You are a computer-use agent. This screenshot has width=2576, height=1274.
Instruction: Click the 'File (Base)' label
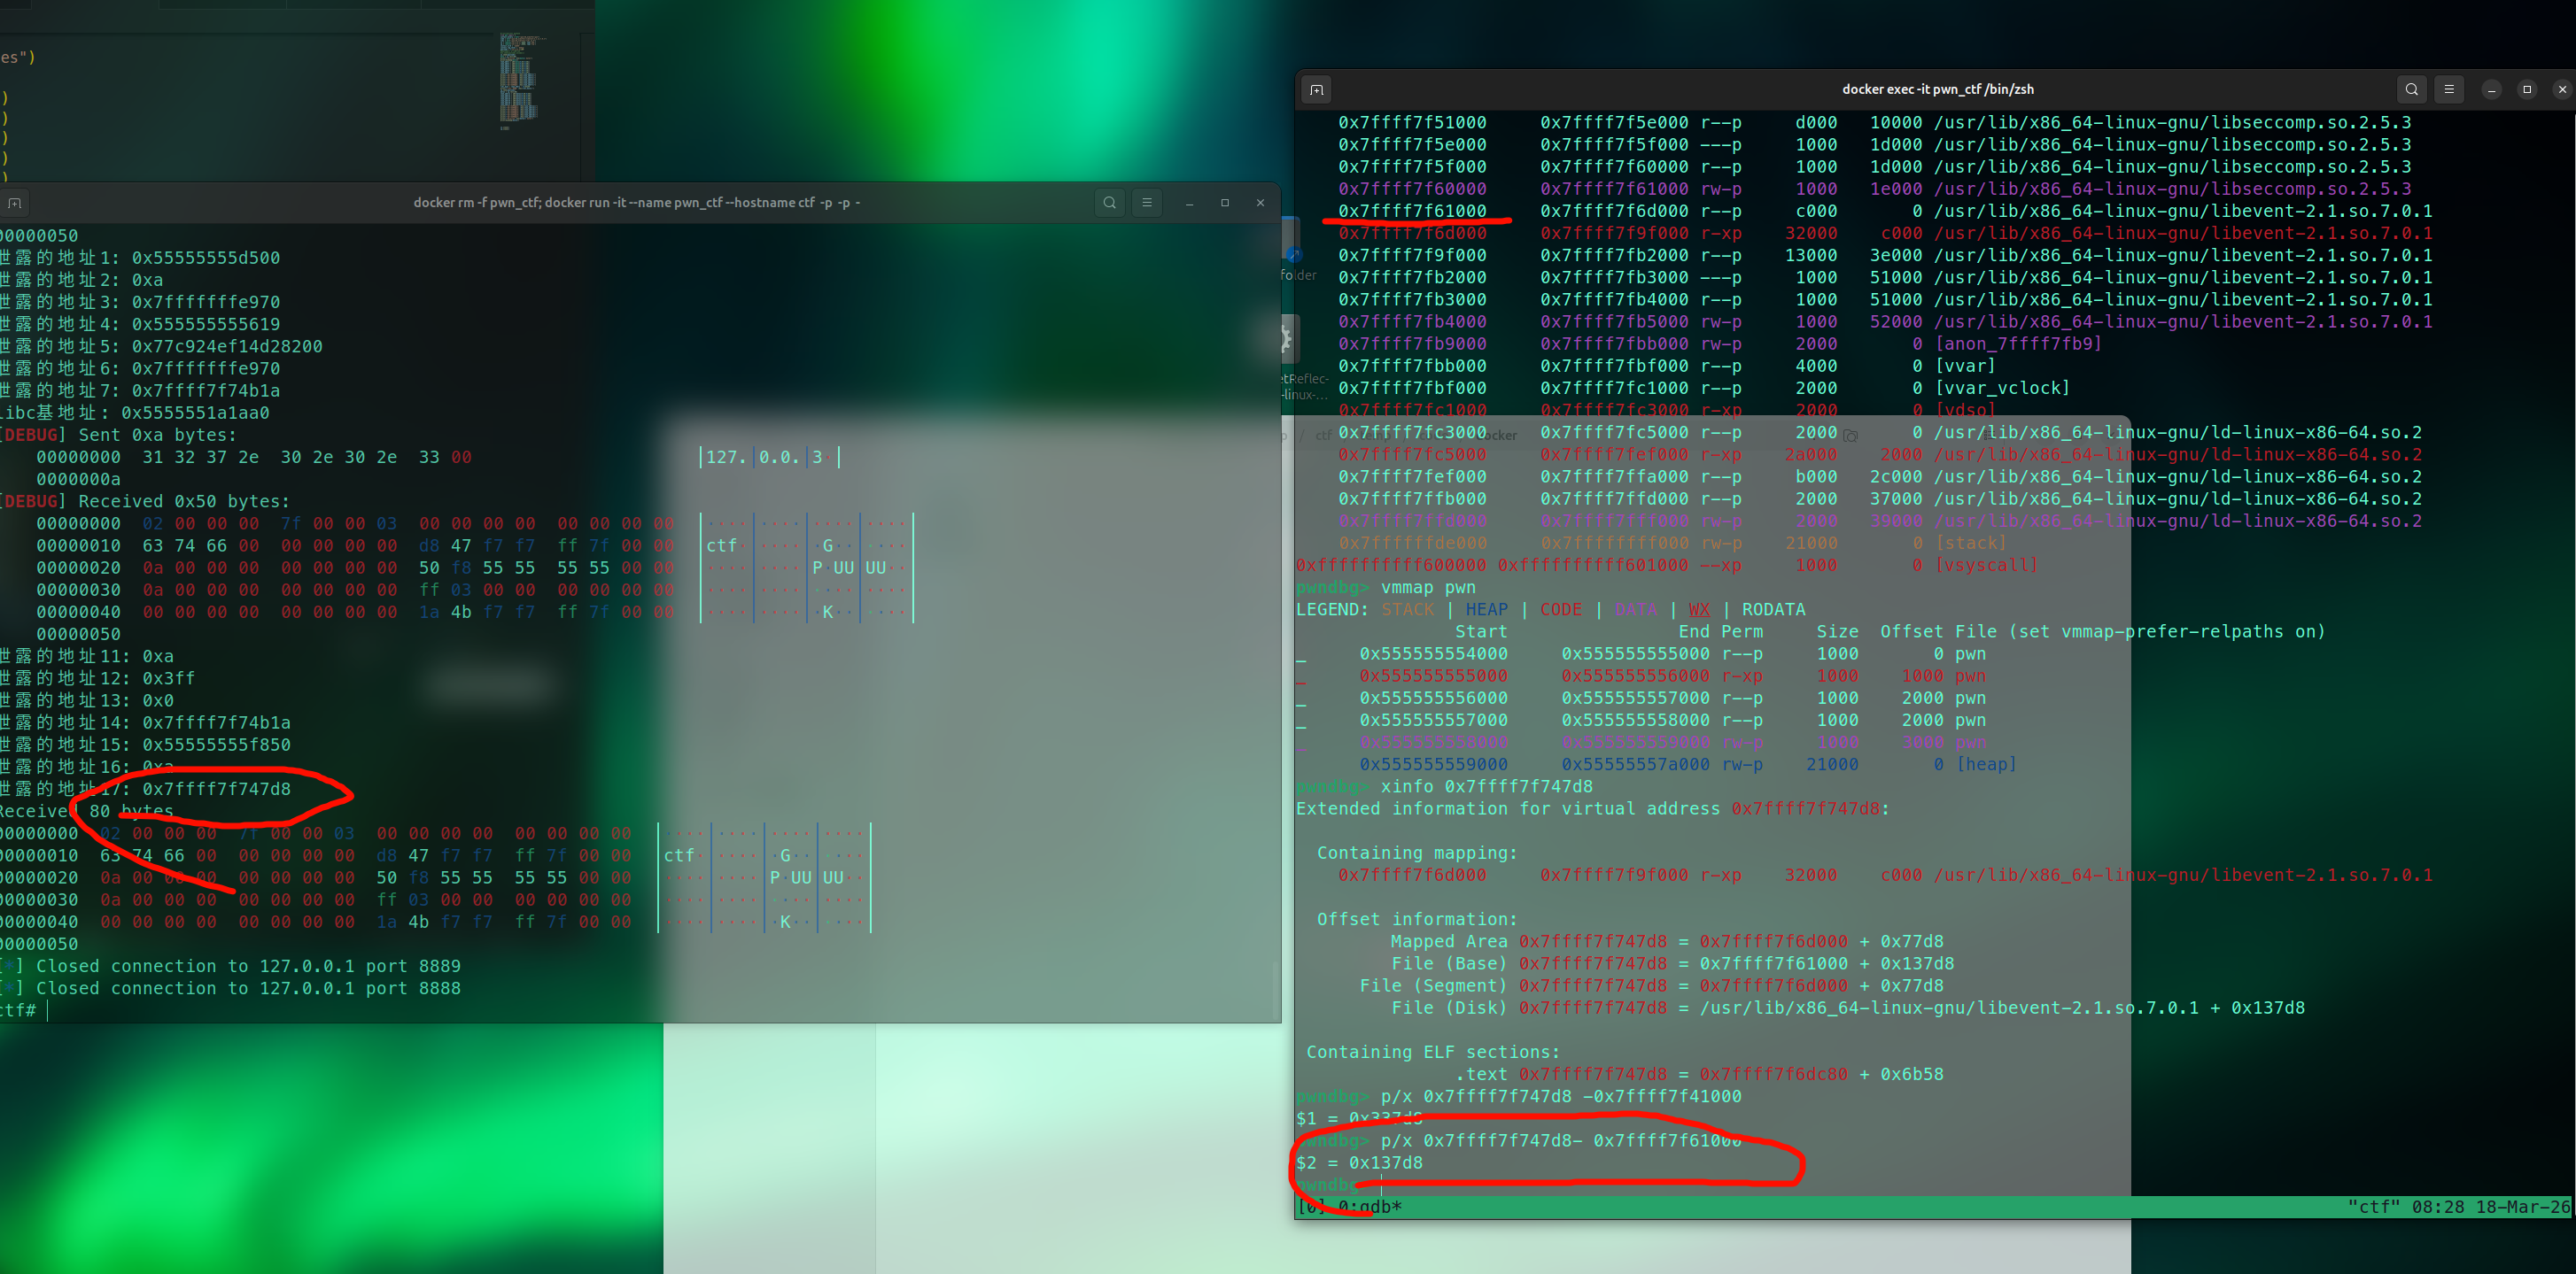(1449, 963)
